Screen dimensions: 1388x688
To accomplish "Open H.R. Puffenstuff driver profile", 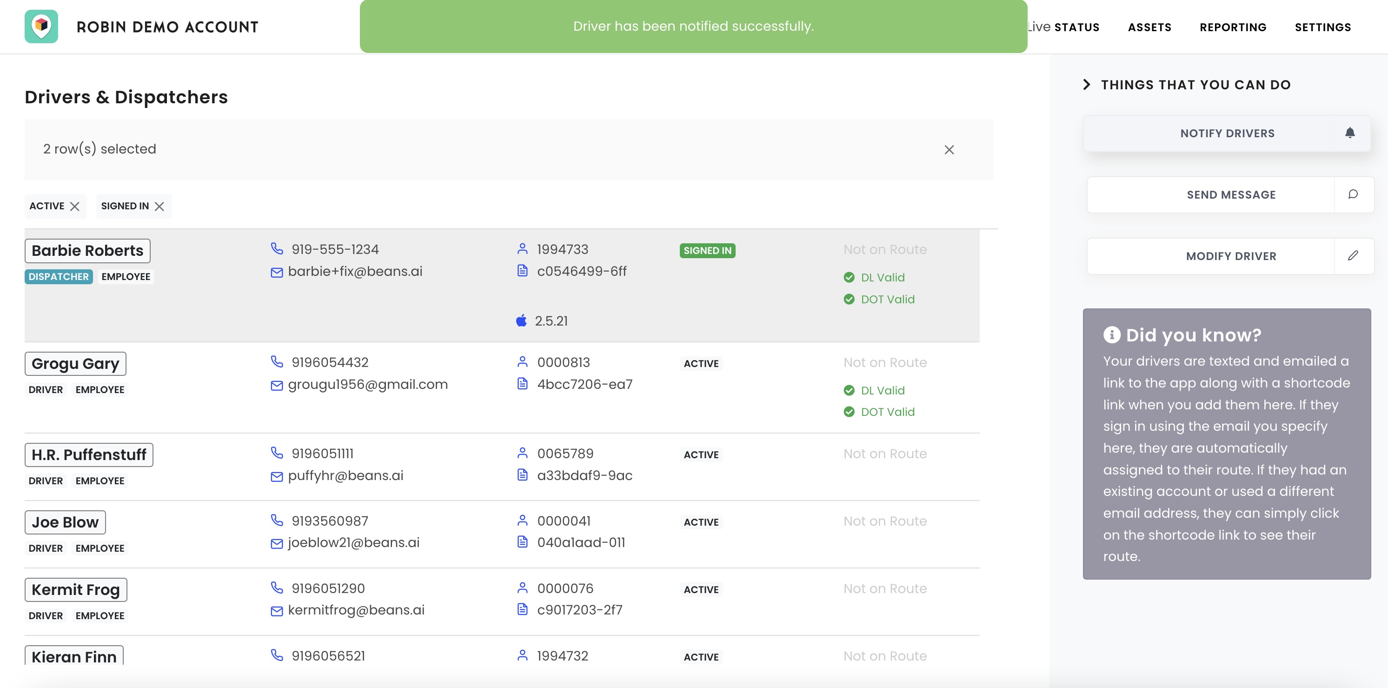I will (89, 455).
